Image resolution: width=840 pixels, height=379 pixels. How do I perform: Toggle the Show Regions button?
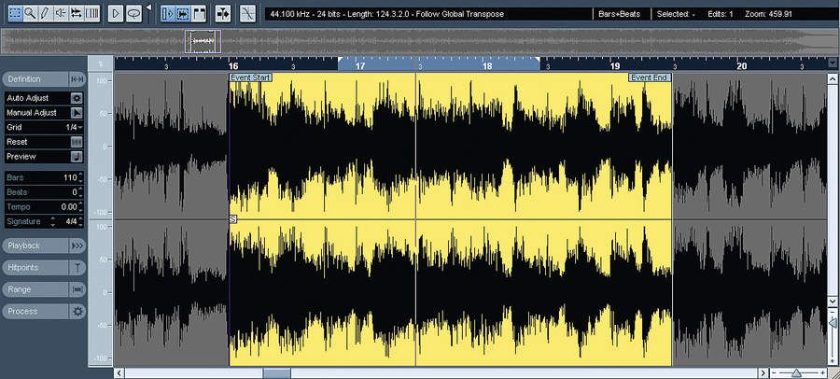[200, 13]
